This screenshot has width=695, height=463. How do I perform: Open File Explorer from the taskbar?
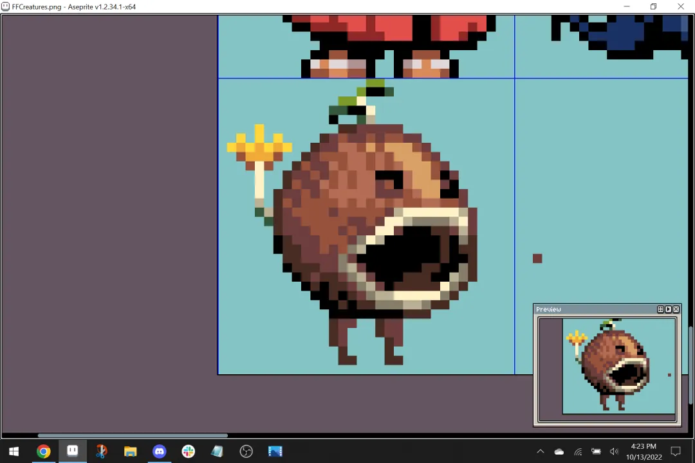click(x=130, y=451)
